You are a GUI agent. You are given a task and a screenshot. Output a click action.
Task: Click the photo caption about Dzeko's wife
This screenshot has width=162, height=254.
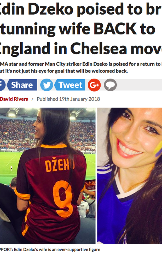pos(50,250)
